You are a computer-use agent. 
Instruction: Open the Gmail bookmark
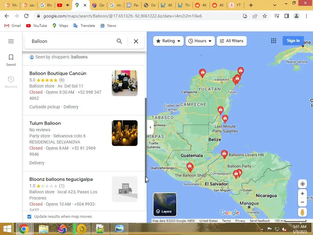click(x=13, y=26)
